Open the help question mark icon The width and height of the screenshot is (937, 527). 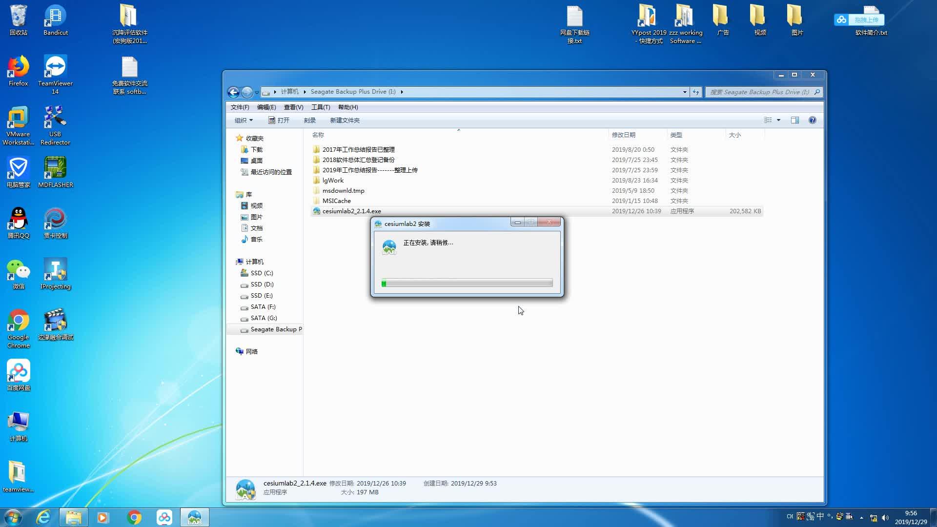(x=812, y=120)
